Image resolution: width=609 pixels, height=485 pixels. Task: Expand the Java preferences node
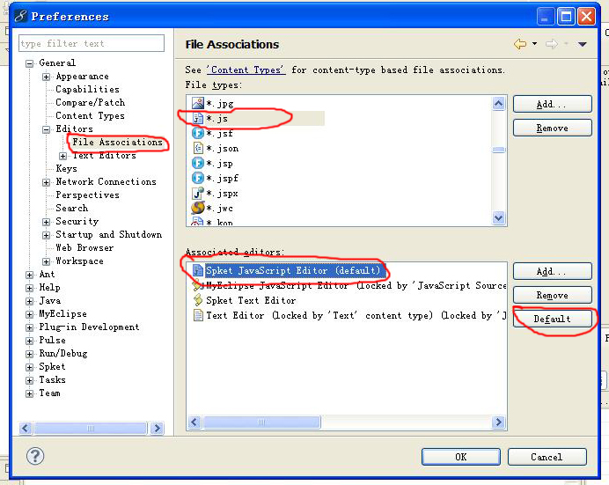coord(30,301)
